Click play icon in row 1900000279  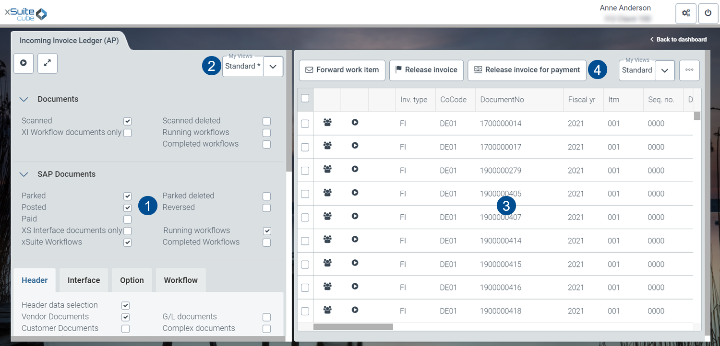coord(355,169)
